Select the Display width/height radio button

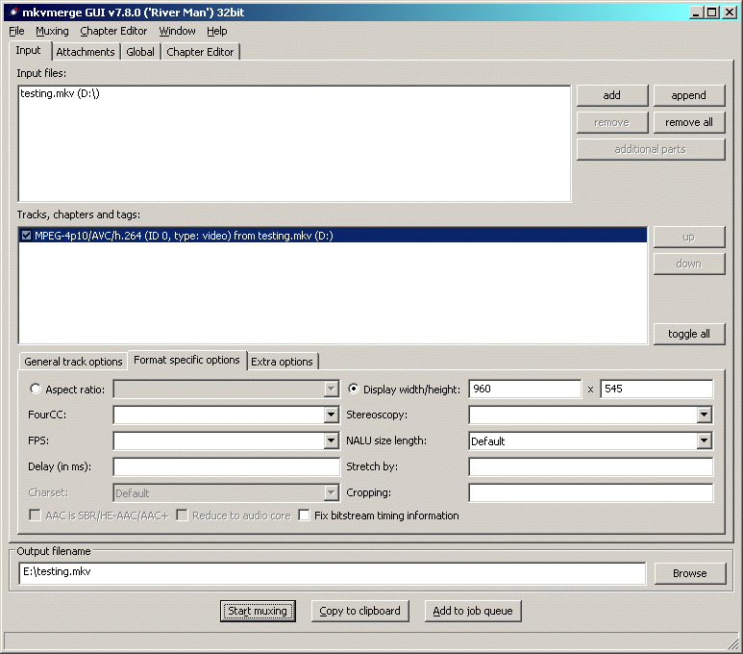(353, 389)
